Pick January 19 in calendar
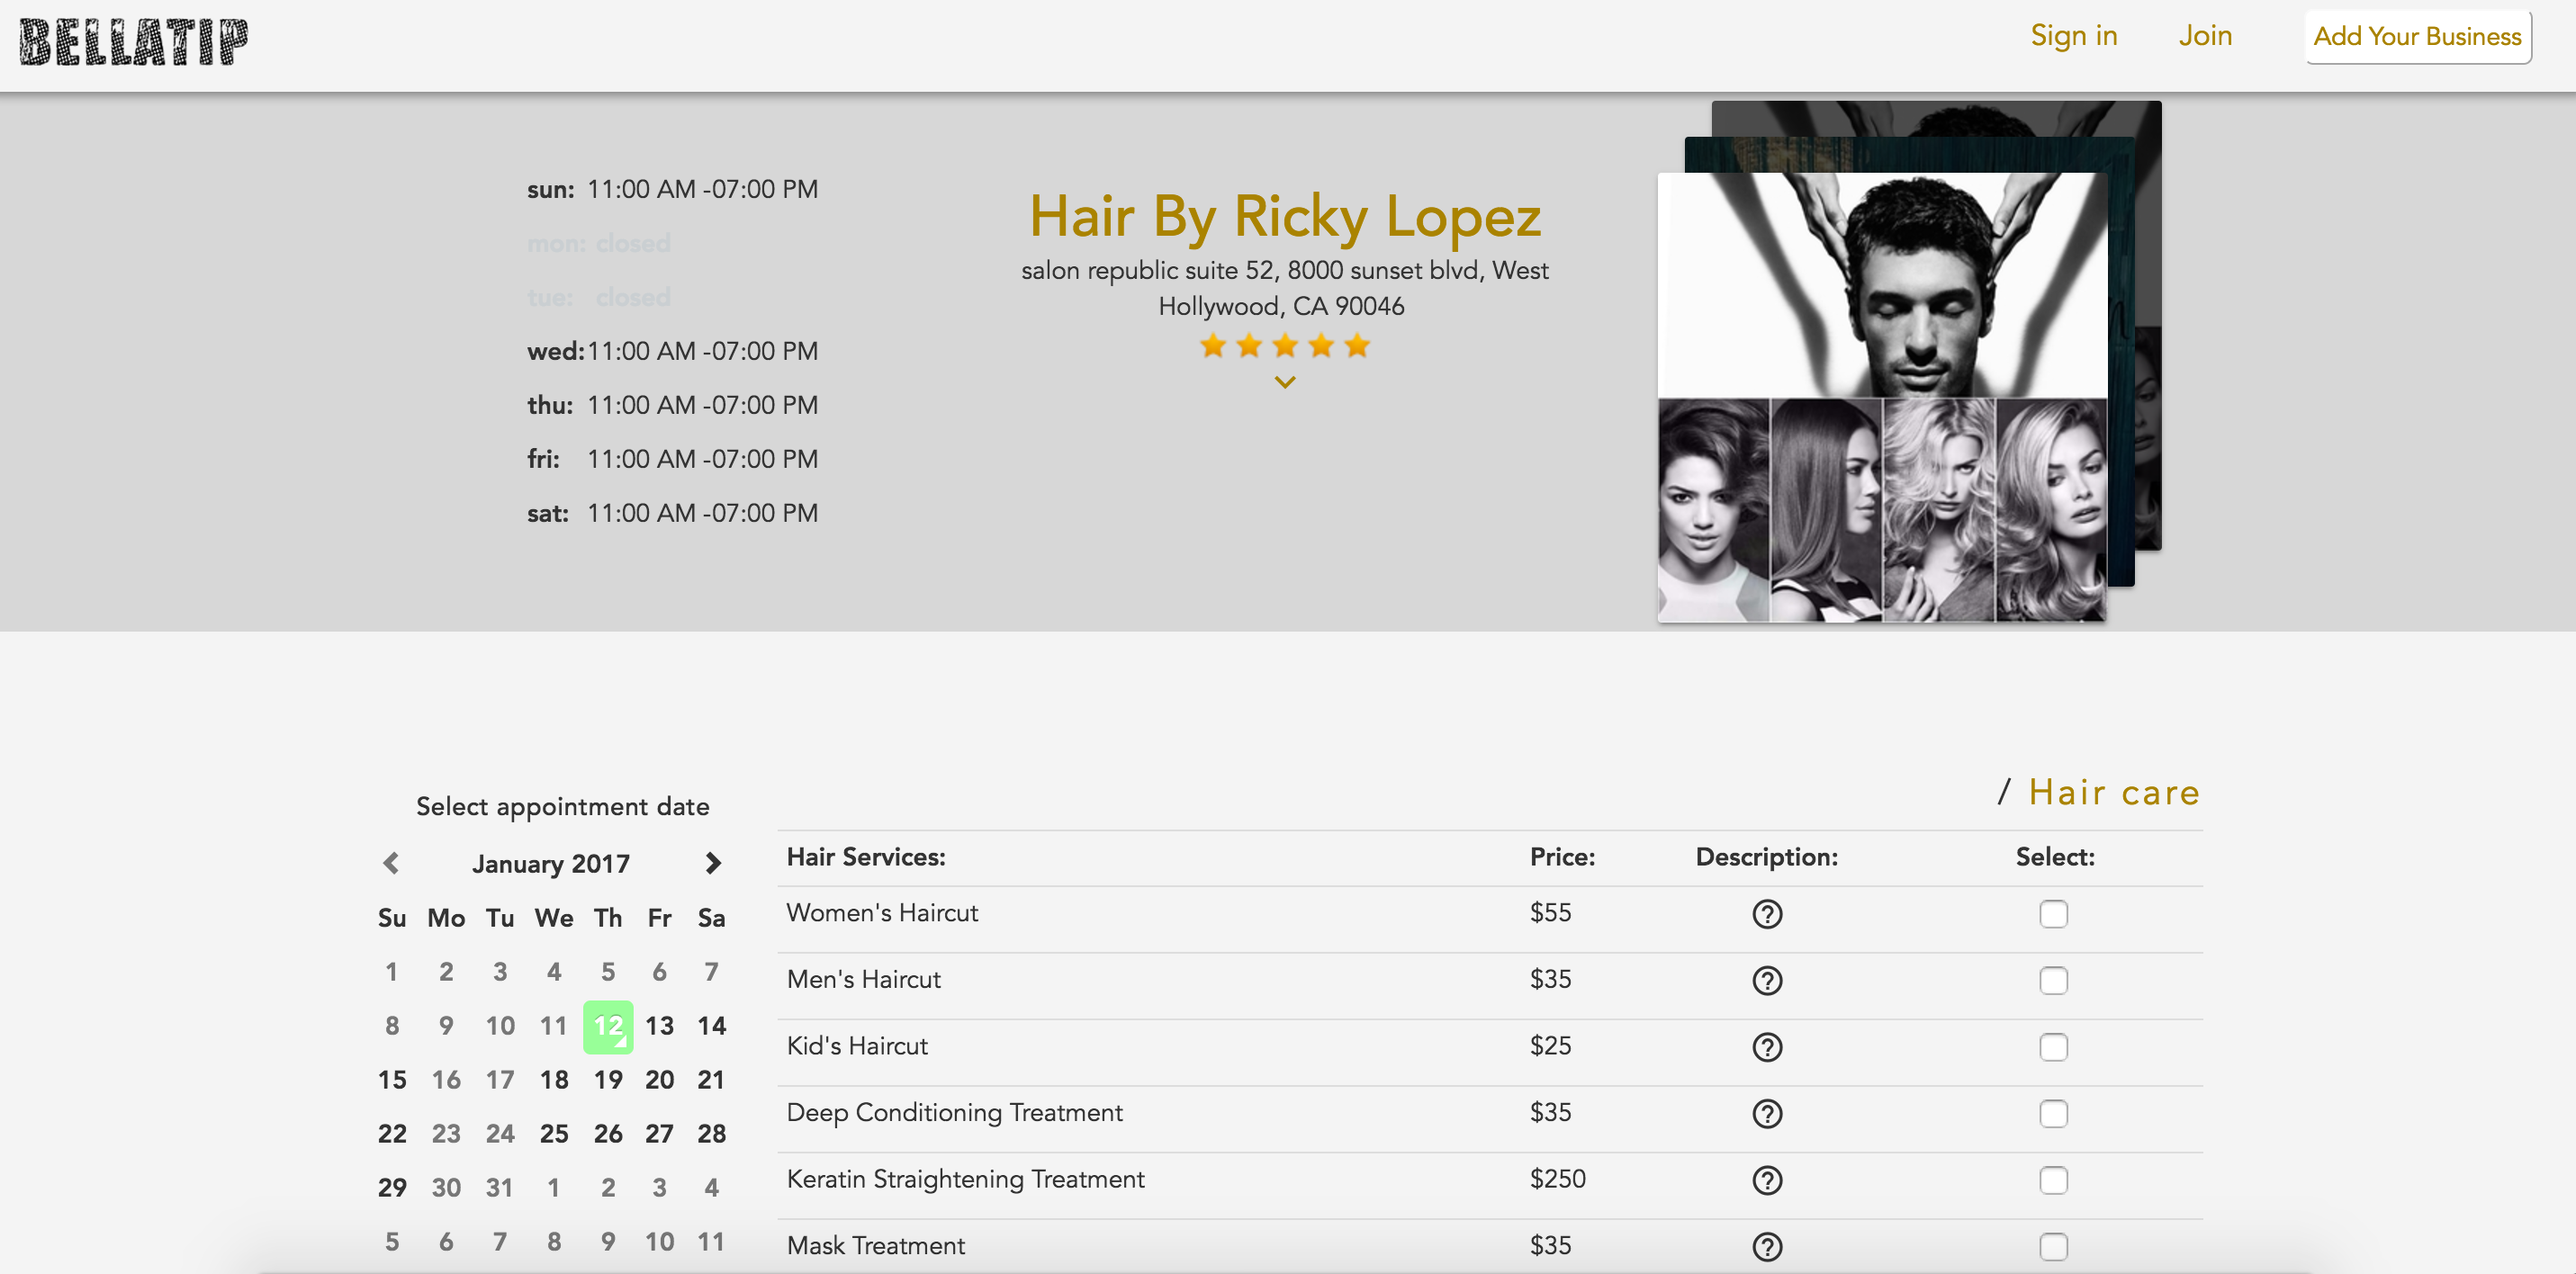Screen dimensions: 2576x1274 (608, 1080)
